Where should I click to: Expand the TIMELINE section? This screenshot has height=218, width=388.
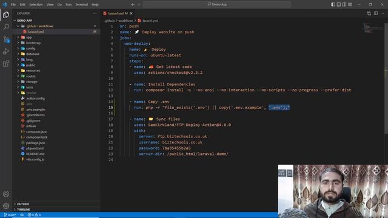56,210
